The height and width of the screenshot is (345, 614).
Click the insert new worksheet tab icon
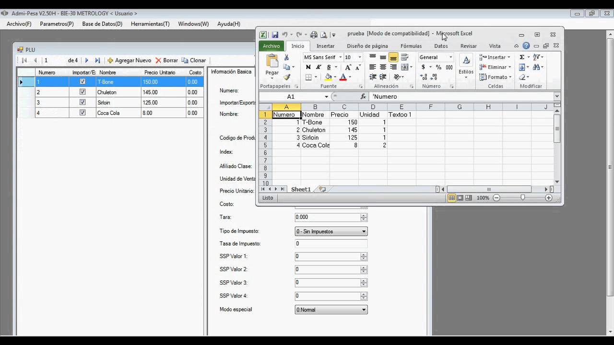(322, 189)
